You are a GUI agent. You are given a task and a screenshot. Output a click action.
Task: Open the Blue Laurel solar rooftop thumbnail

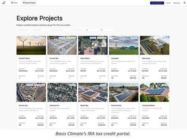(x=154, y=45)
